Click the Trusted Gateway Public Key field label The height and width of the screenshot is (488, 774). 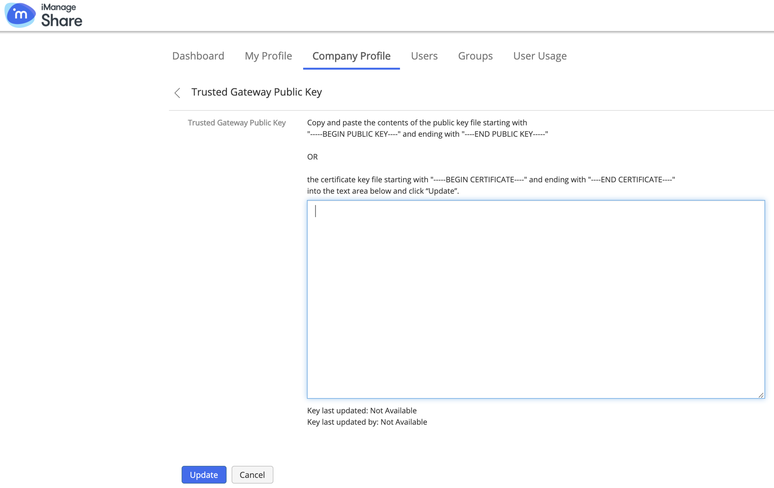(237, 123)
